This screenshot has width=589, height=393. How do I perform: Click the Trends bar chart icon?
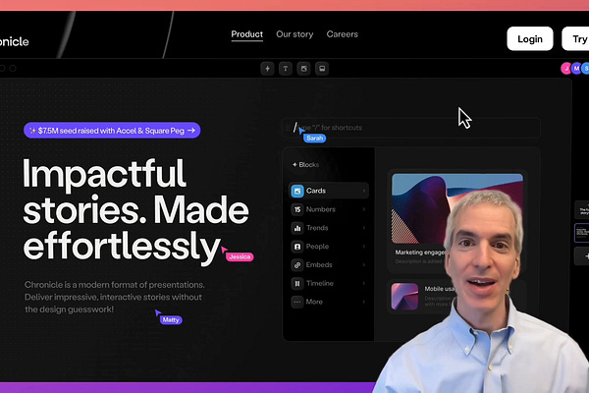coord(297,228)
